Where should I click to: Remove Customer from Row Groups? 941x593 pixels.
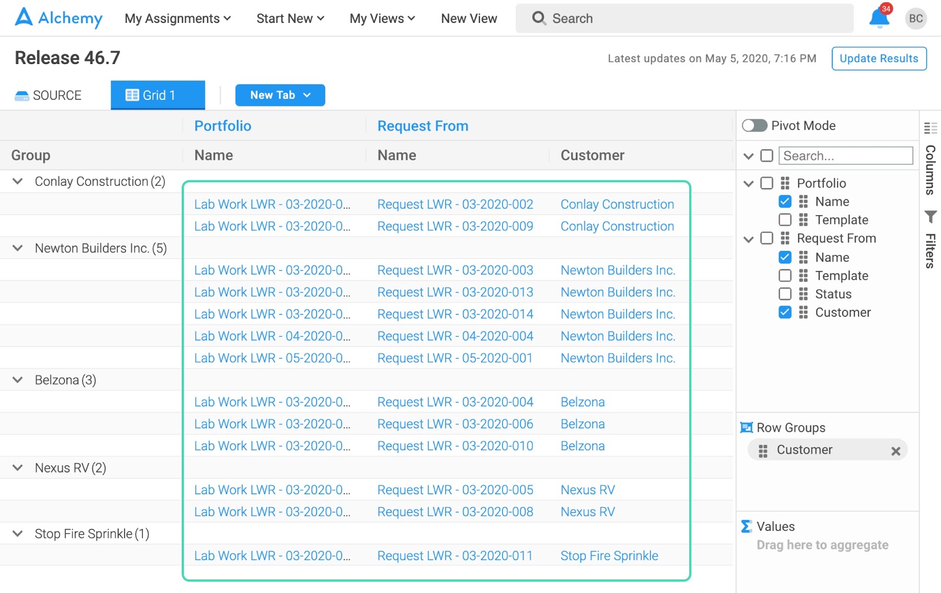(896, 451)
